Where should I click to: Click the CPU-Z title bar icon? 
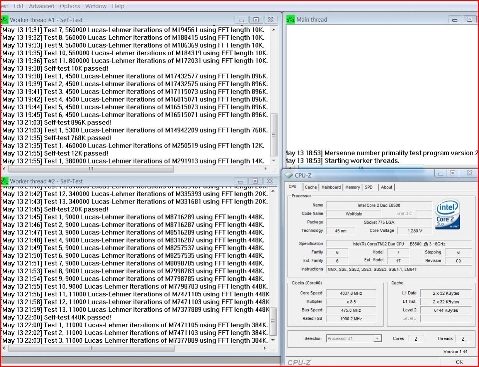(x=289, y=175)
